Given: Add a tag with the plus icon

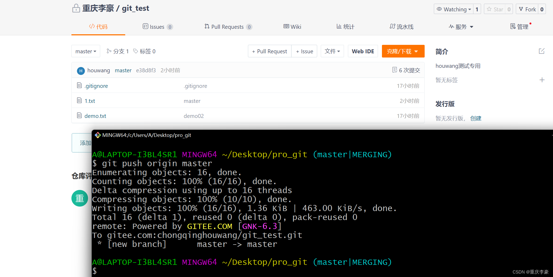Looking at the screenshot, I should coord(542,80).
